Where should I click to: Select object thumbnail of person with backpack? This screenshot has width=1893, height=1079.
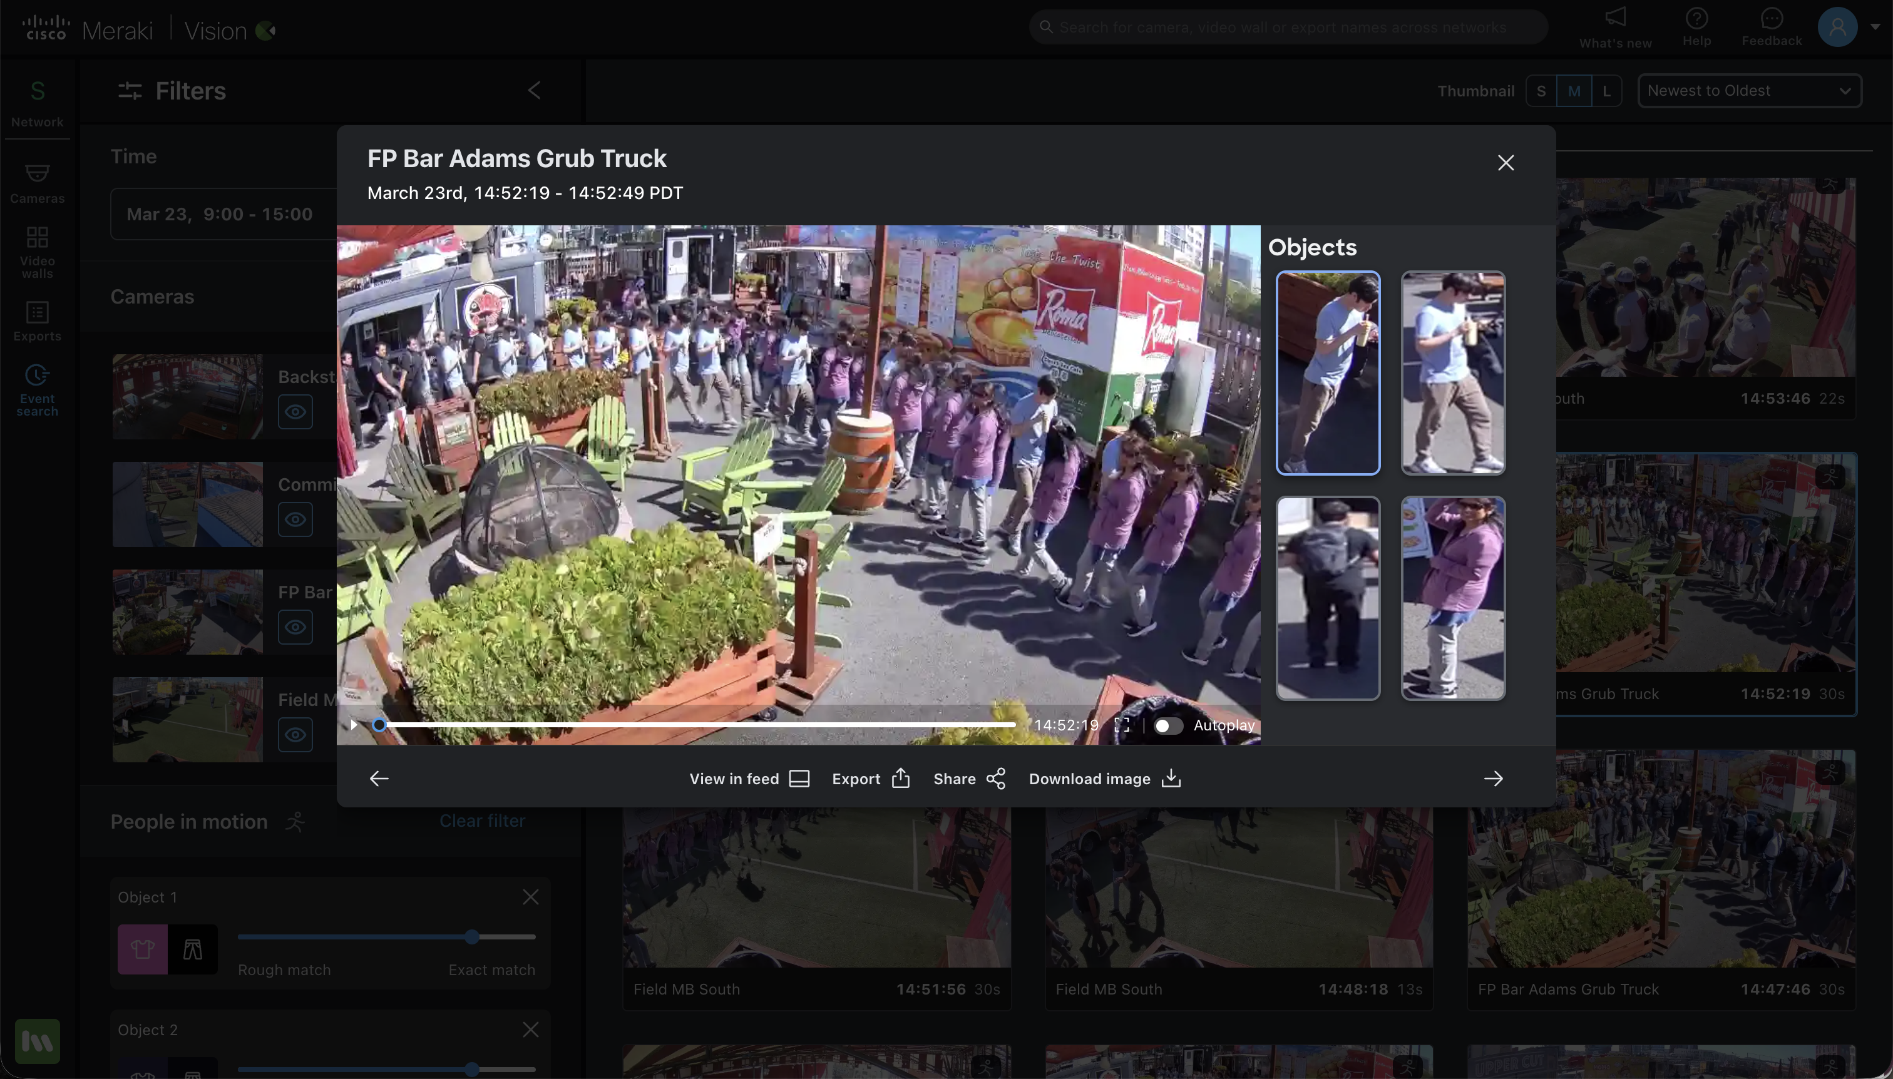tap(1328, 598)
